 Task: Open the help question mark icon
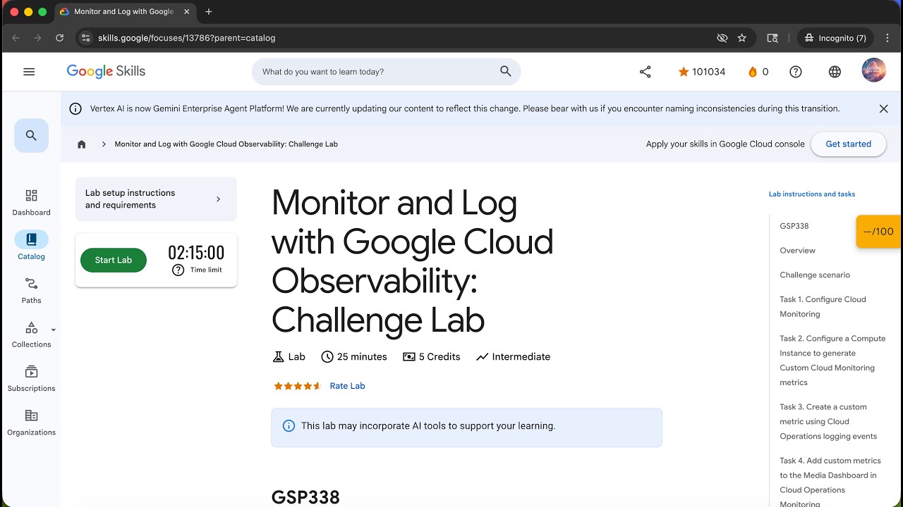pos(796,72)
